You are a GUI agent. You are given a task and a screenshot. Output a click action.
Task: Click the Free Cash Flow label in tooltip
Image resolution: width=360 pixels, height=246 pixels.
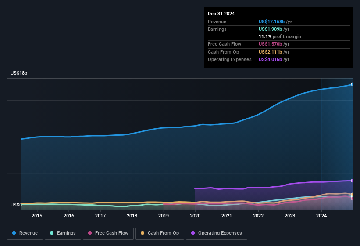(x=225, y=44)
